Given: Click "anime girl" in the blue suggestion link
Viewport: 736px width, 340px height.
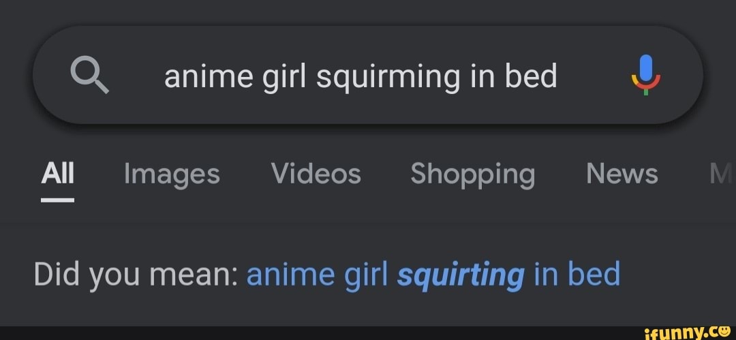Looking at the screenshot, I should tap(316, 275).
